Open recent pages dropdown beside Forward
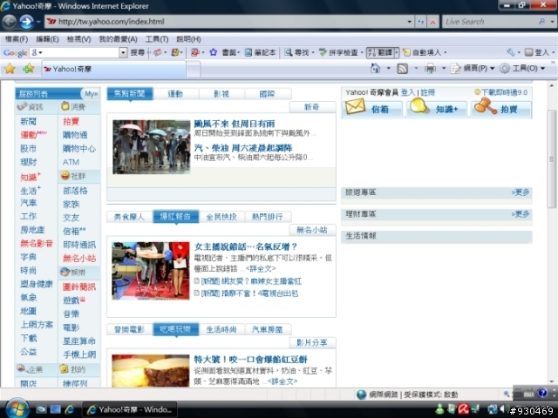 pos(38,22)
